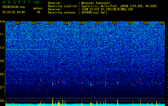Click the 0.6 frequency axis label
This screenshot has height=106, width=168.
2,101
